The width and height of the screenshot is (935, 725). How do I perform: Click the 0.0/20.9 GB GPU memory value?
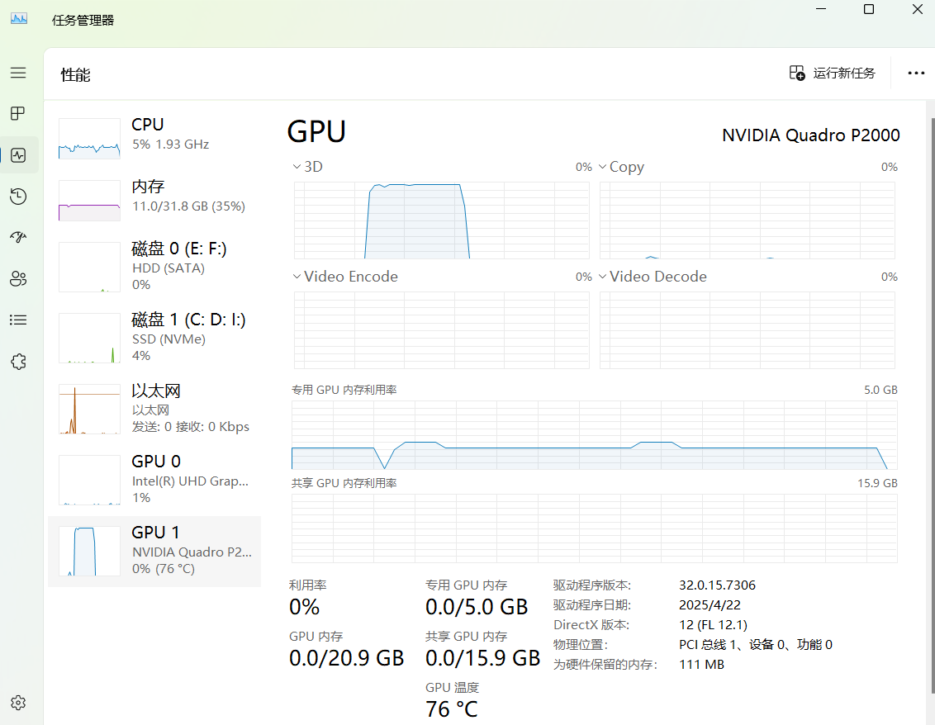346,658
